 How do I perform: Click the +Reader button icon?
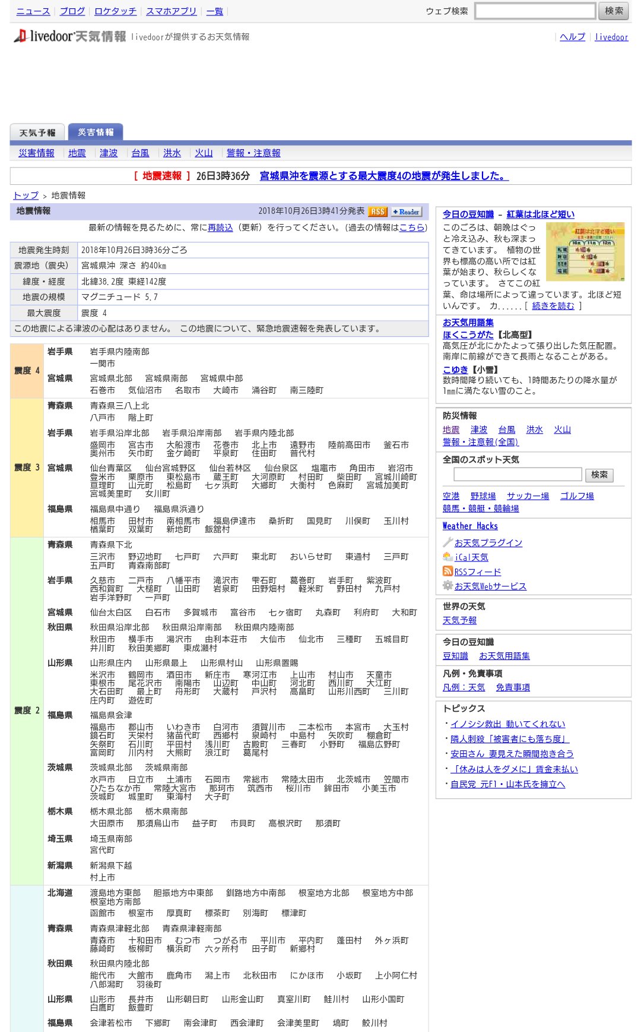[406, 212]
